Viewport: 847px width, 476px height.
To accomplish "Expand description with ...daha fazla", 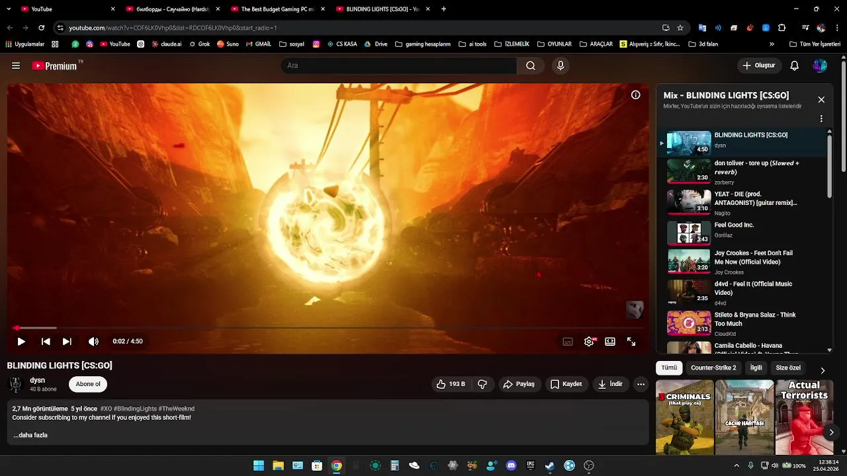I will pyautogui.click(x=30, y=435).
